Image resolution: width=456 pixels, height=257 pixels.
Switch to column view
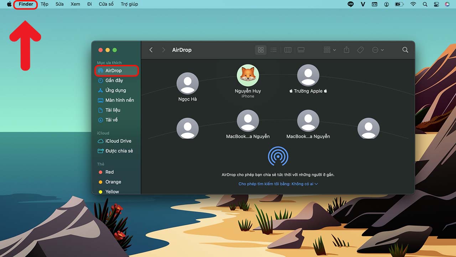click(287, 50)
